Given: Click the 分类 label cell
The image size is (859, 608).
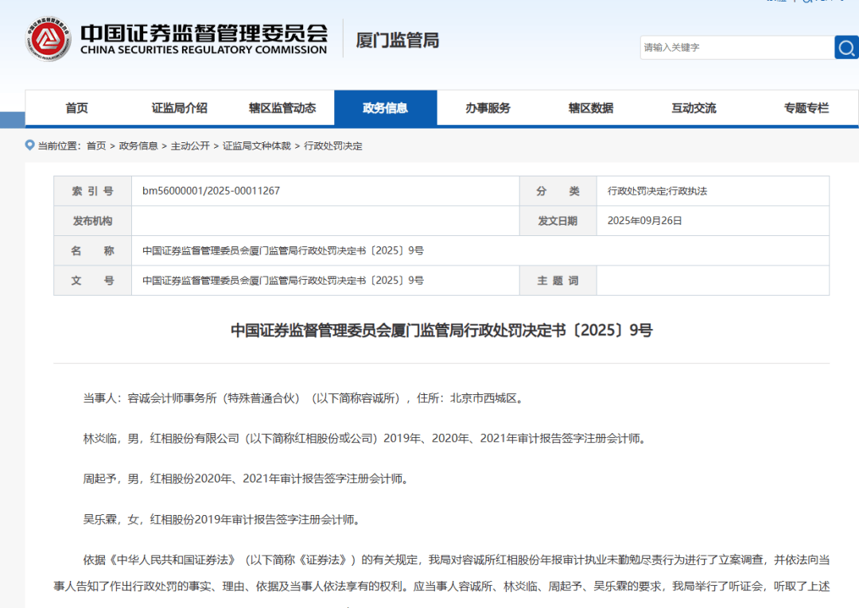Looking at the screenshot, I should click(x=558, y=191).
